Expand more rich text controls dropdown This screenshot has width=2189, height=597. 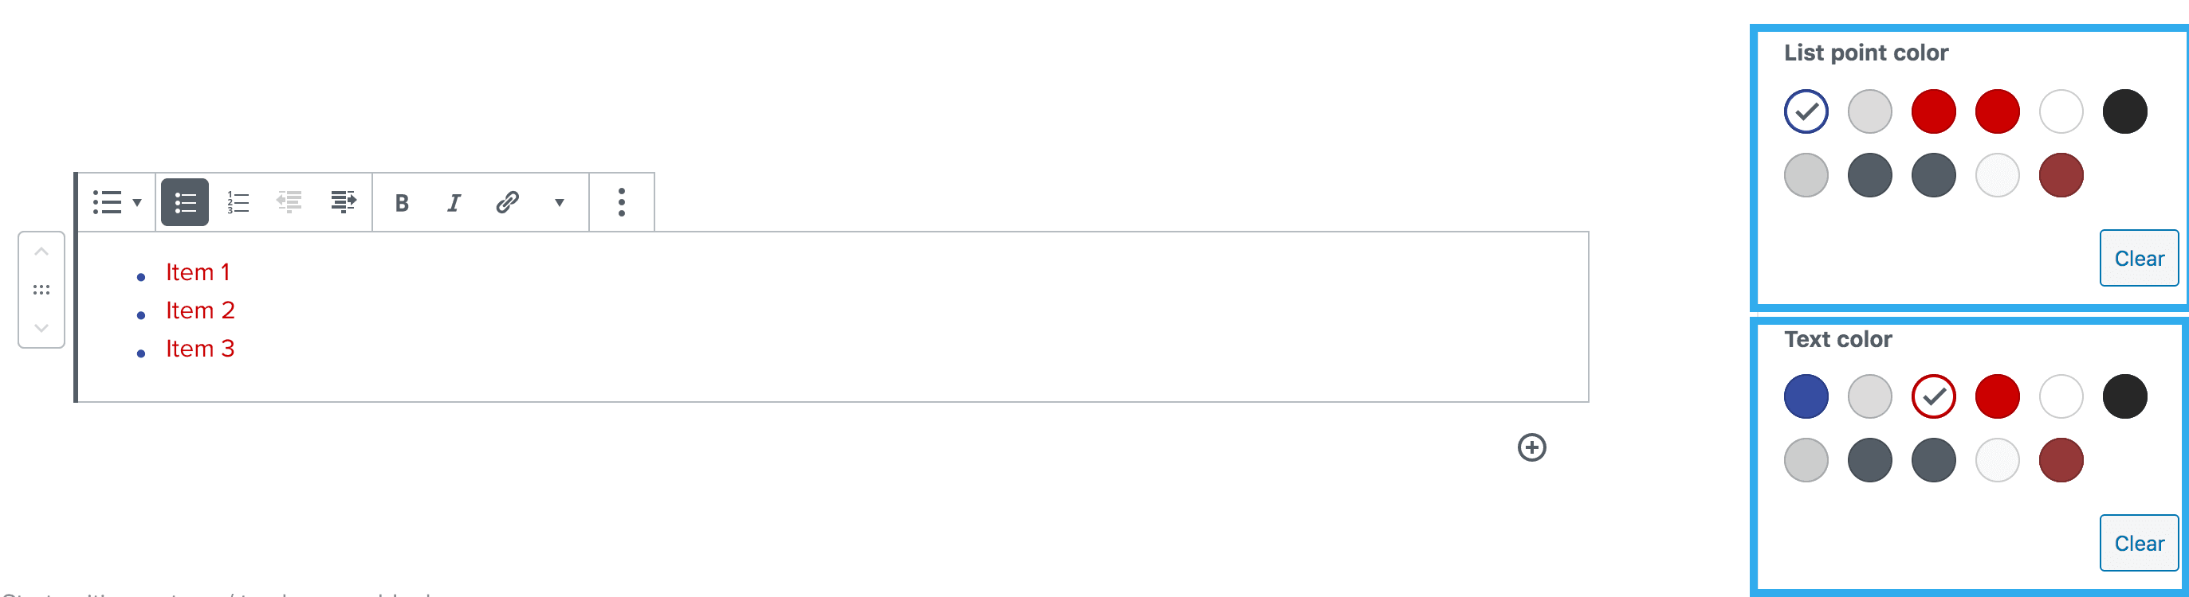tap(559, 203)
